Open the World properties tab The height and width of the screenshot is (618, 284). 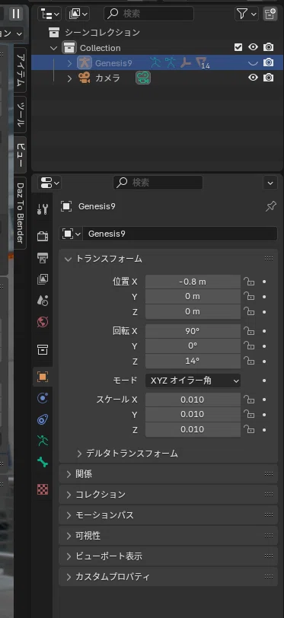point(43,323)
